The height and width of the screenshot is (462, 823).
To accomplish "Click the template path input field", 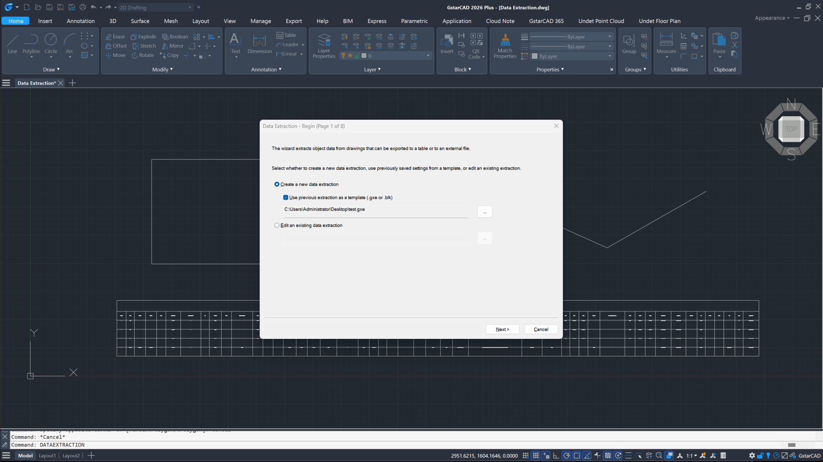I will [x=376, y=212].
